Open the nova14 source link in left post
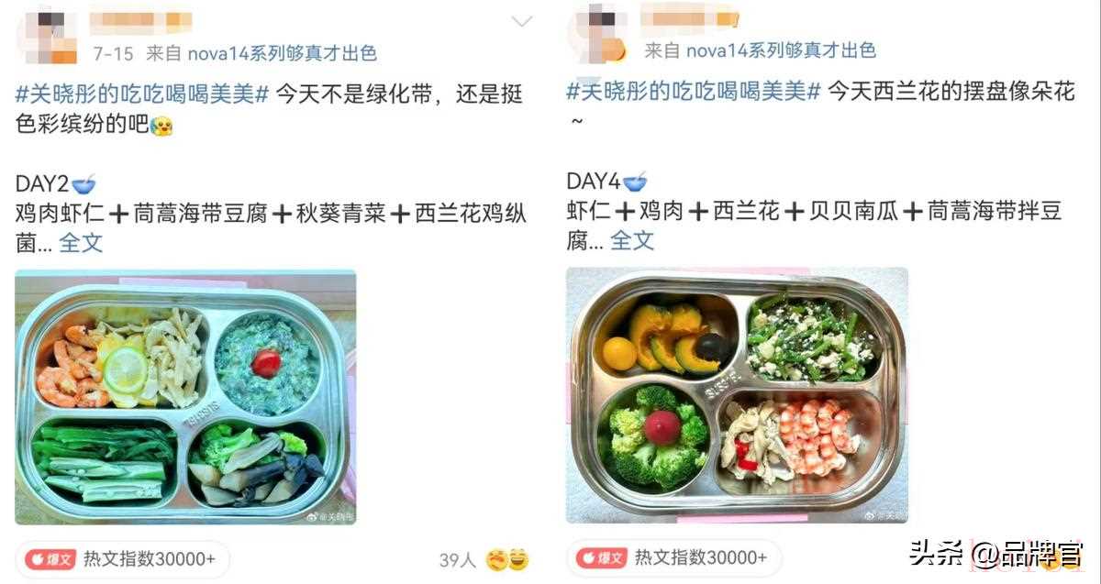The height and width of the screenshot is (584, 1101). [282, 53]
